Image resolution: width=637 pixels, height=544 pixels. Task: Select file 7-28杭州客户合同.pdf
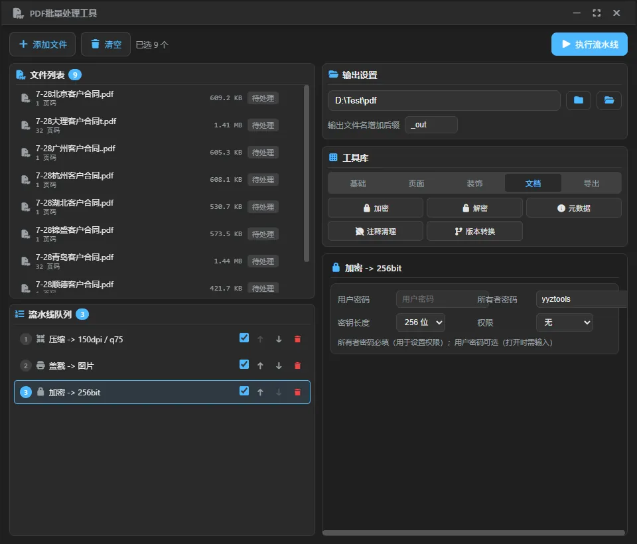[159, 180]
